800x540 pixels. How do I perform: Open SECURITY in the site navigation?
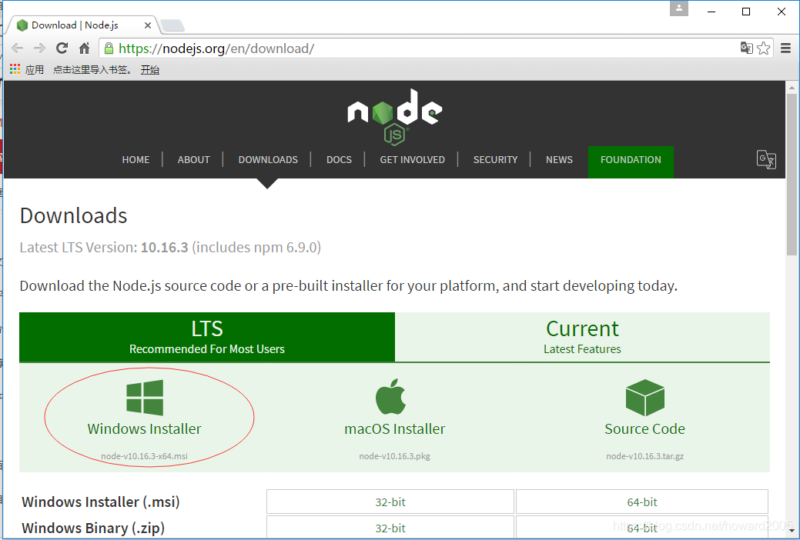[495, 159]
